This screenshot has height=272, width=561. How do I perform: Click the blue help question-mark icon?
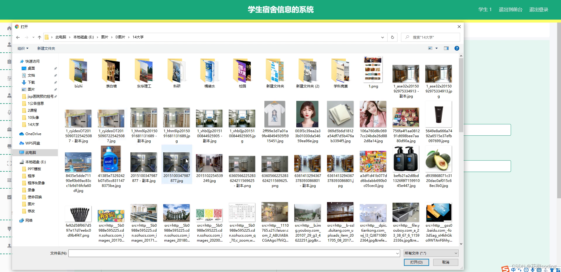[x=457, y=48]
